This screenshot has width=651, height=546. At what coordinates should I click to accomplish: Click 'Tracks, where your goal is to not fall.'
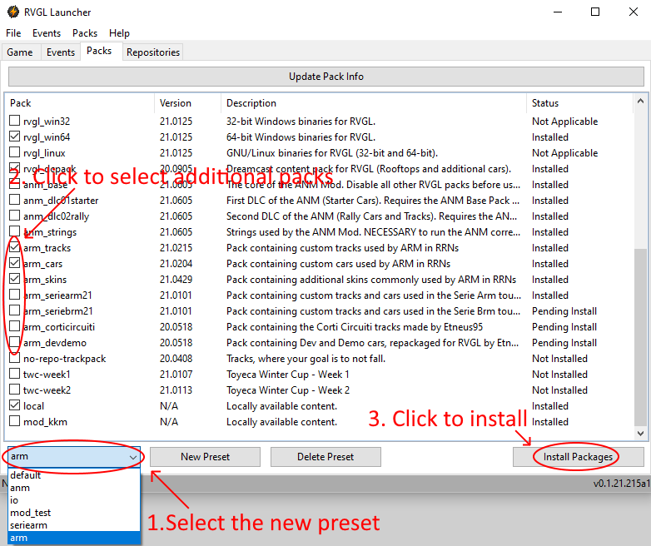pos(306,359)
